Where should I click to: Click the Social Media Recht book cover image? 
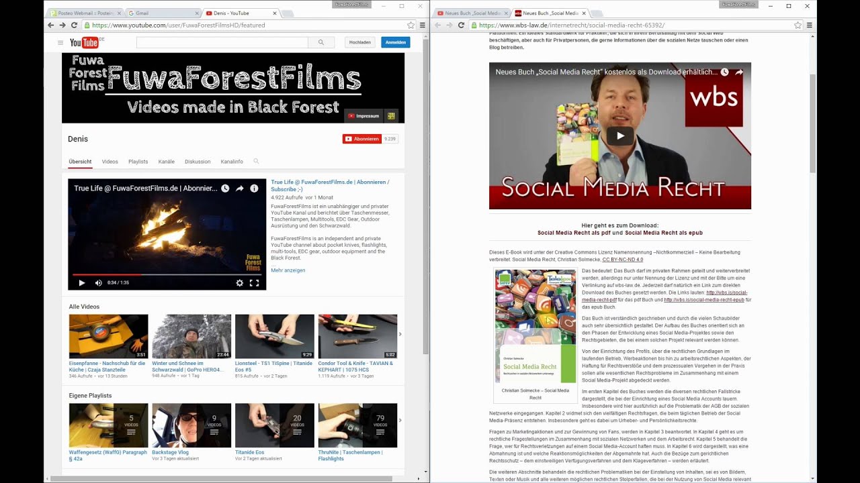pyautogui.click(x=535, y=327)
